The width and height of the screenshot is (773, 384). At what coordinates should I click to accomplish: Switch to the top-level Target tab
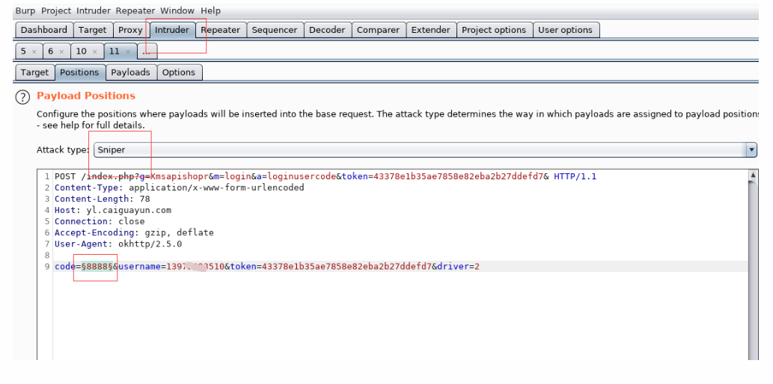[93, 30]
